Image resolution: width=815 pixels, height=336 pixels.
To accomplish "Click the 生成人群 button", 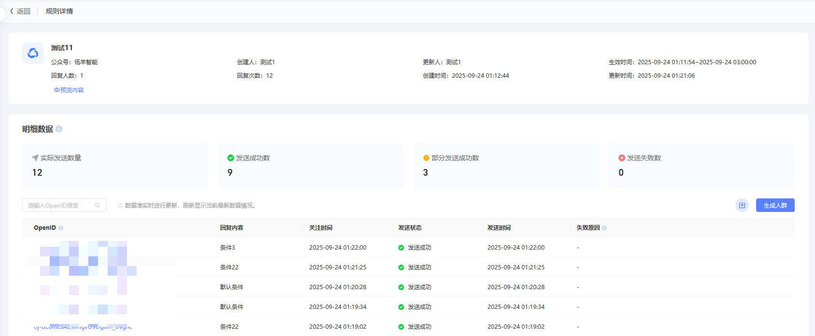I will point(775,205).
